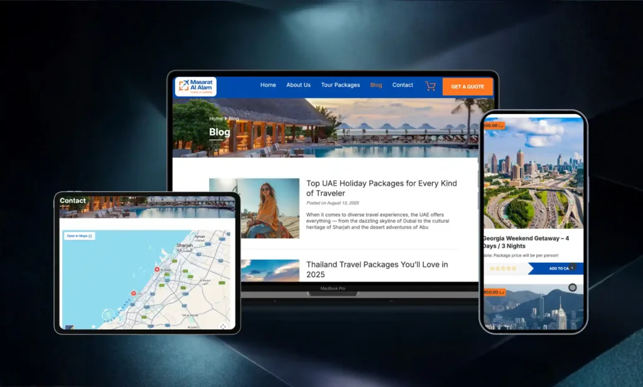Open the shopping cart icon
The image size is (643, 387).
pyautogui.click(x=430, y=86)
